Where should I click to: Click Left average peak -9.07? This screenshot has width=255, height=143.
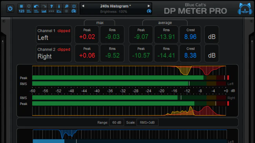click(141, 37)
